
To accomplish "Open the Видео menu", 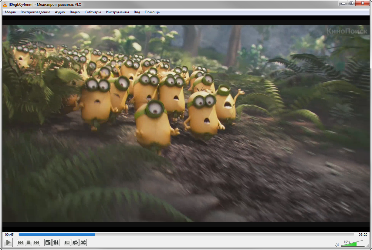I will tap(75, 12).
